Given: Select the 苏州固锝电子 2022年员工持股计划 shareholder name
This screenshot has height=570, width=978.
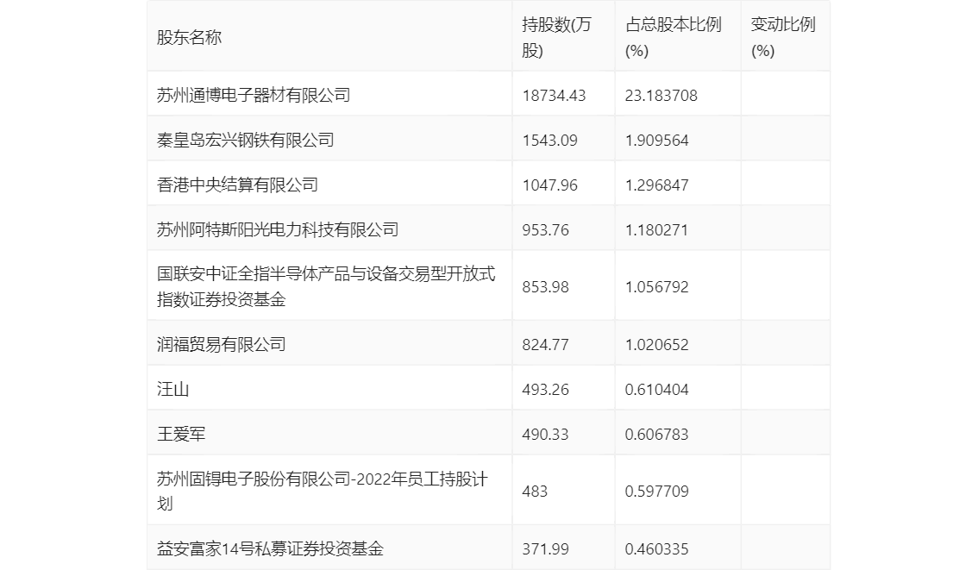Looking at the screenshot, I should 323,491.
